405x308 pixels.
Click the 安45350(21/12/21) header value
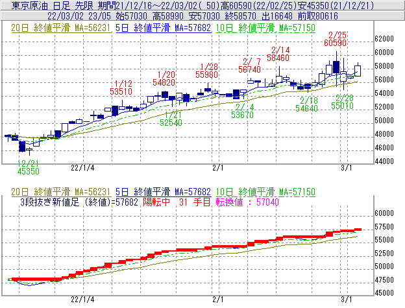(x=336, y=5)
